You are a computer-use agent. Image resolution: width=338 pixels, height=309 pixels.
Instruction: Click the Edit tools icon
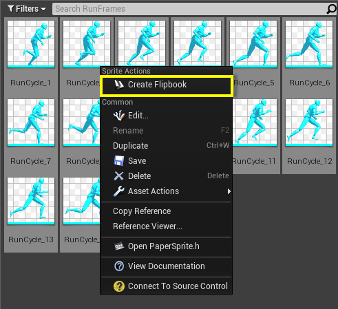coord(119,116)
